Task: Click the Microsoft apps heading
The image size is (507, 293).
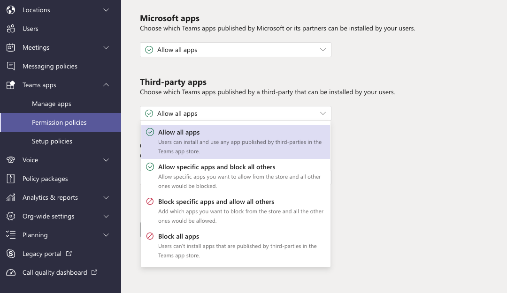Action: pos(170,18)
